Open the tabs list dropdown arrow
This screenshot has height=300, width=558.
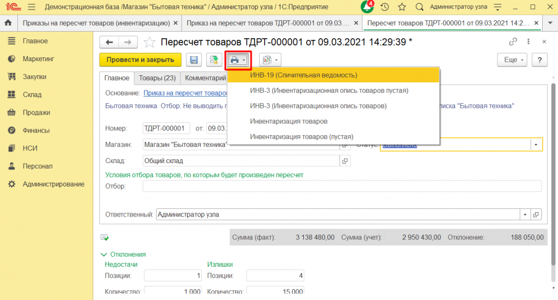[550, 23]
